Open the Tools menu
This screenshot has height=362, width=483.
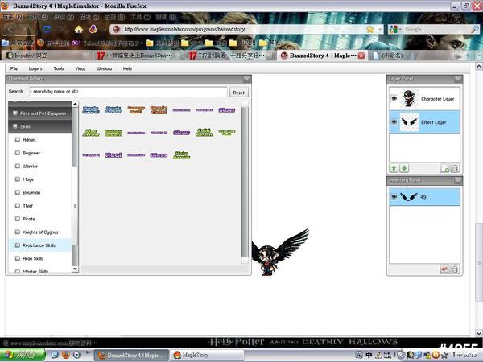(x=59, y=68)
